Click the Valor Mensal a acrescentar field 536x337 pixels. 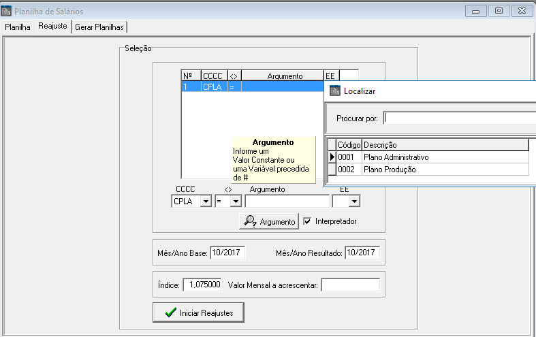click(x=350, y=285)
